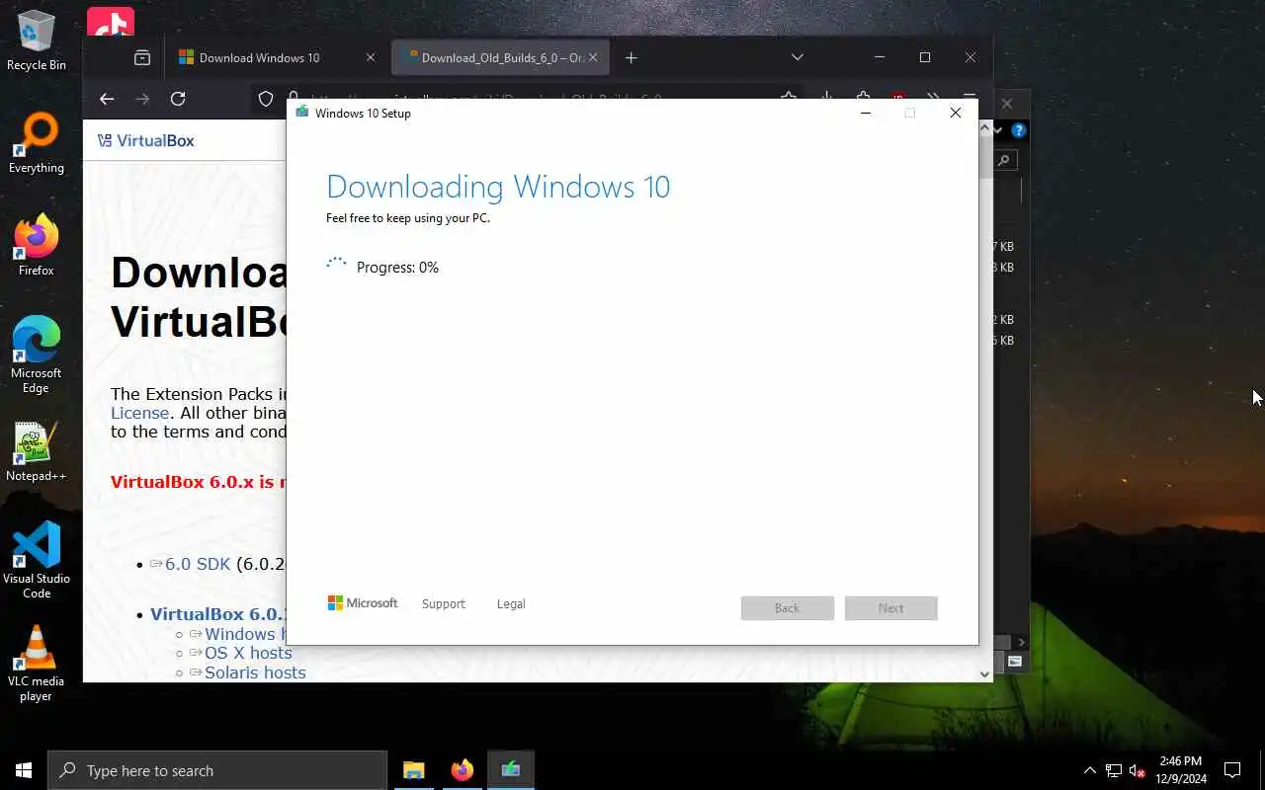Click the disabled Back button
The image size is (1265, 790).
(x=788, y=608)
